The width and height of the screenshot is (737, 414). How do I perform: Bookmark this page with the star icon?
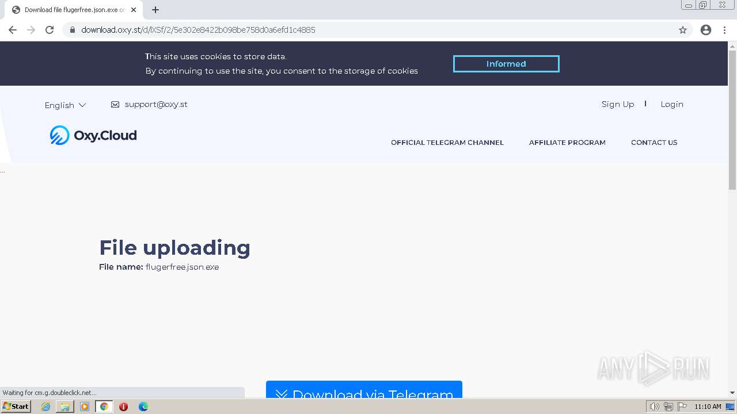(x=683, y=30)
